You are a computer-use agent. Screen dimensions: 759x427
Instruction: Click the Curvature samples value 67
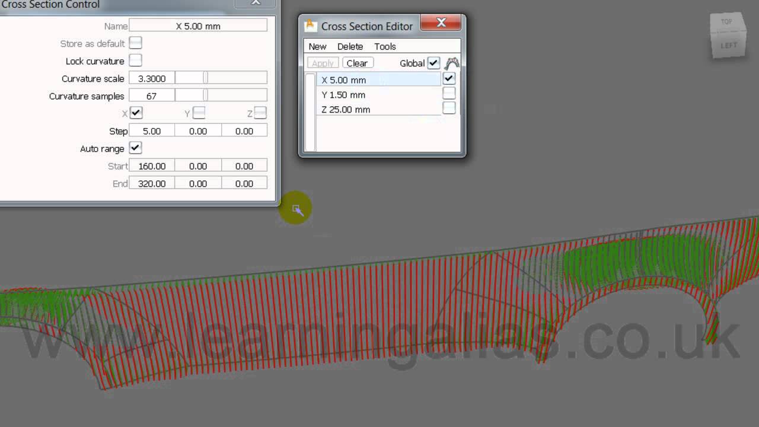click(x=152, y=96)
